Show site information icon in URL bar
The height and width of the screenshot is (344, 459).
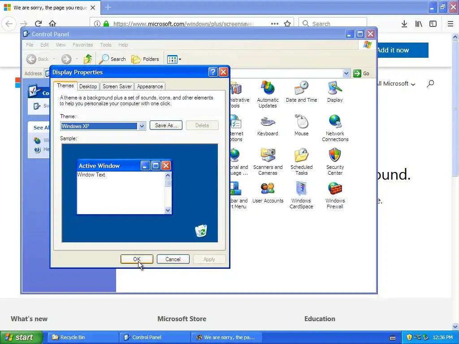(97, 24)
